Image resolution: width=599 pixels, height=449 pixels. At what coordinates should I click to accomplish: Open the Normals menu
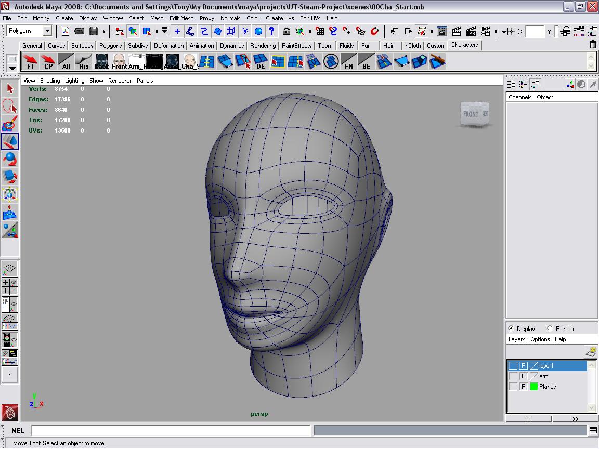point(230,18)
